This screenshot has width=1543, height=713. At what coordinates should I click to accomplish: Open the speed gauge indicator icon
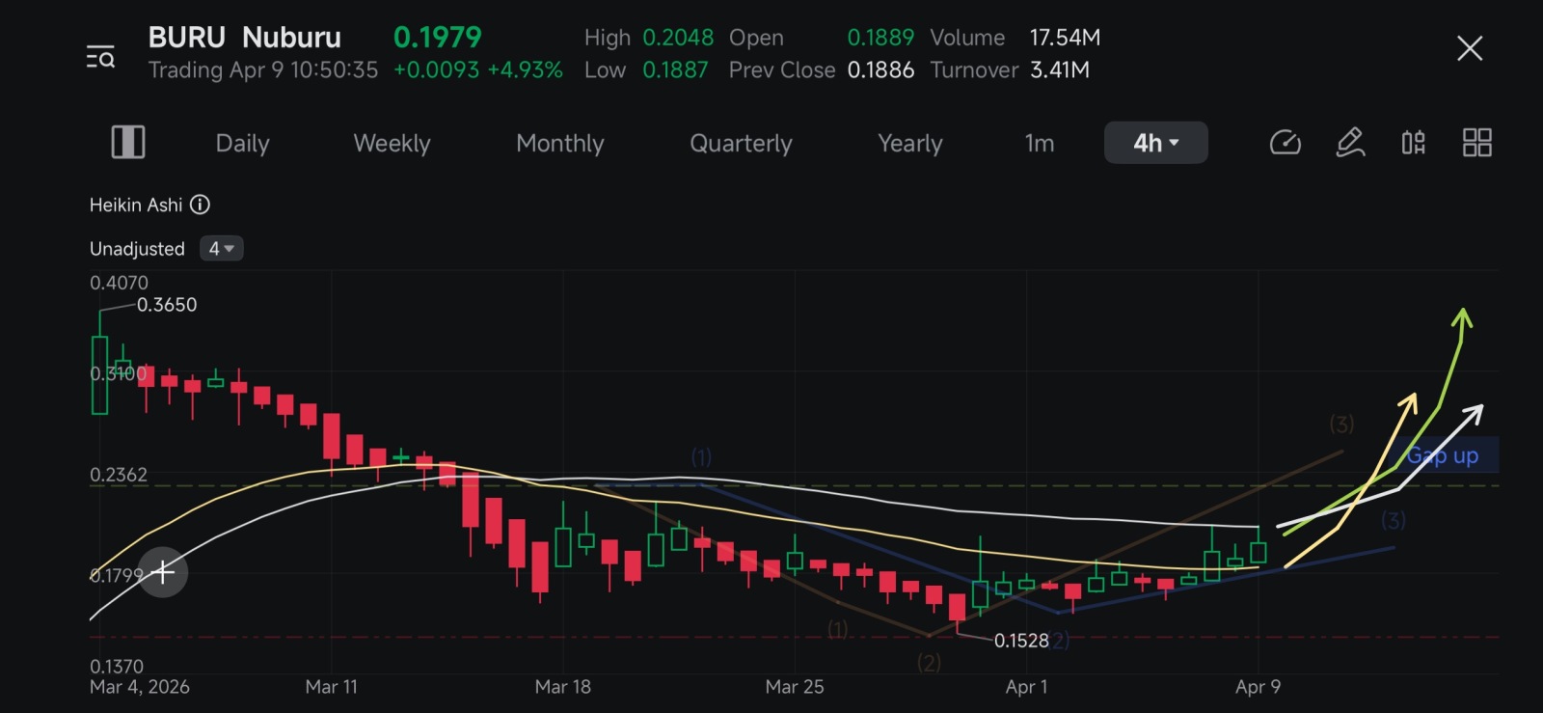1286,143
